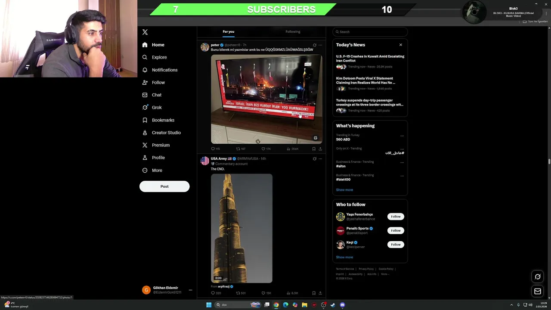Follow Keçi
The width and height of the screenshot is (551, 310).
(396, 245)
